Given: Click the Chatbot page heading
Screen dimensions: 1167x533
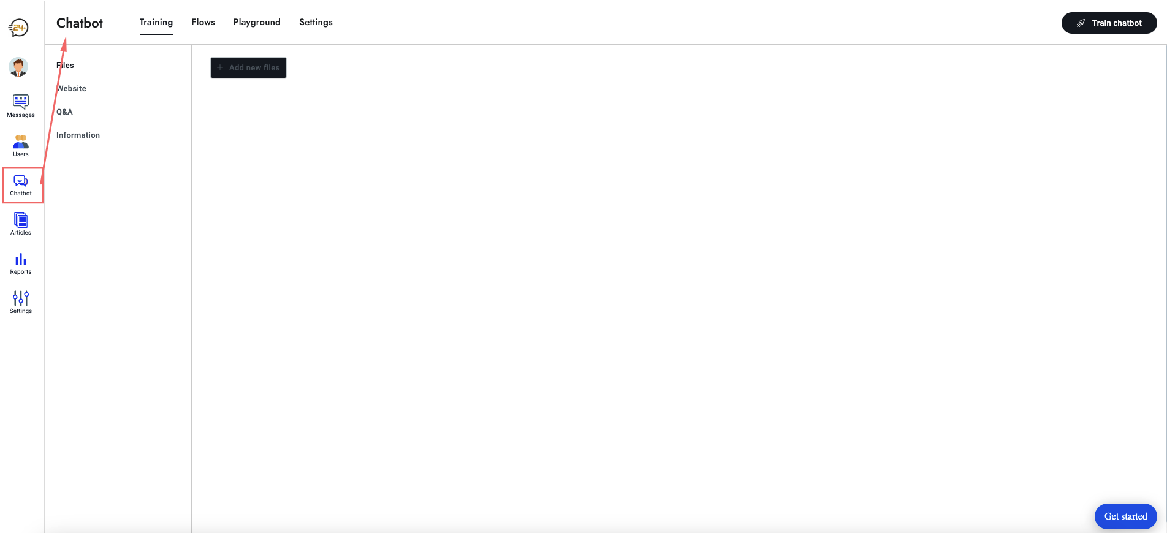Looking at the screenshot, I should click(x=80, y=23).
